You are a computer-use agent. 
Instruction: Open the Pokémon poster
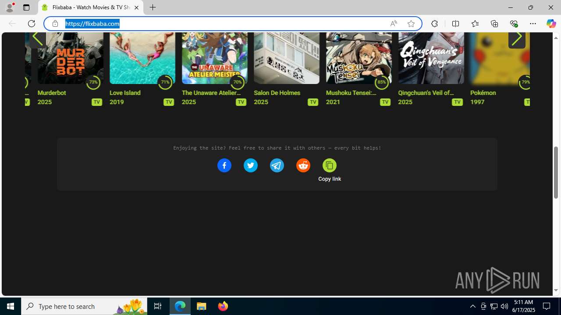500,58
